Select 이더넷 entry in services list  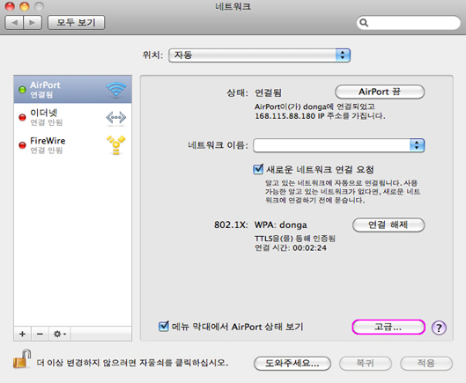tap(72, 117)
